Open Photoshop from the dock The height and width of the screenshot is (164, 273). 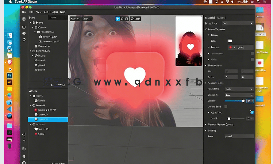click(x=9, y=75)
